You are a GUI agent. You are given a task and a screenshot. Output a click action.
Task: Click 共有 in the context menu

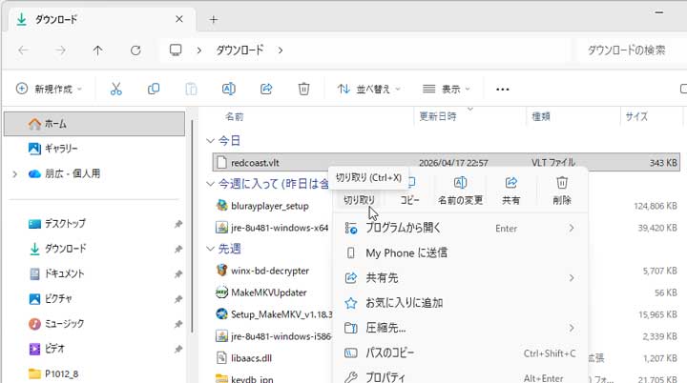tap(510, 191)
